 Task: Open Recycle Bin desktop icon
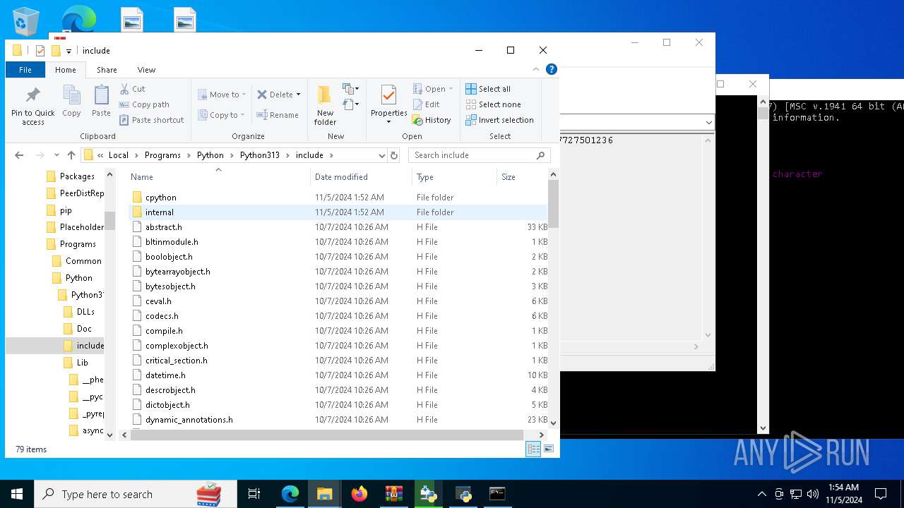(x=26, y=21)
